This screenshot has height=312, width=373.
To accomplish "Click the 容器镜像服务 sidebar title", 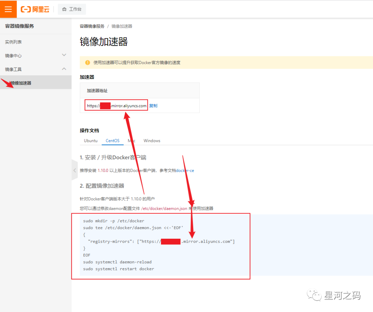I will tap(19, 26).
